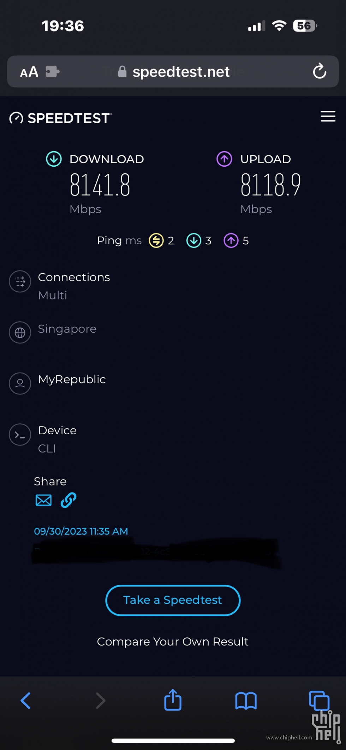Tap the speedtest.net address bar
The image size is (346, 750).
(x=173, y=71)
